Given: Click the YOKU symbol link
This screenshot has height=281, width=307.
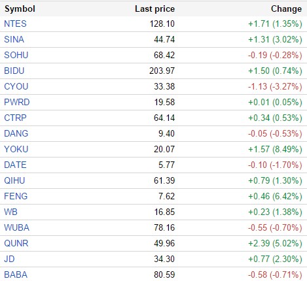Looking at the screenshot, I should click(x=16, y=149).
